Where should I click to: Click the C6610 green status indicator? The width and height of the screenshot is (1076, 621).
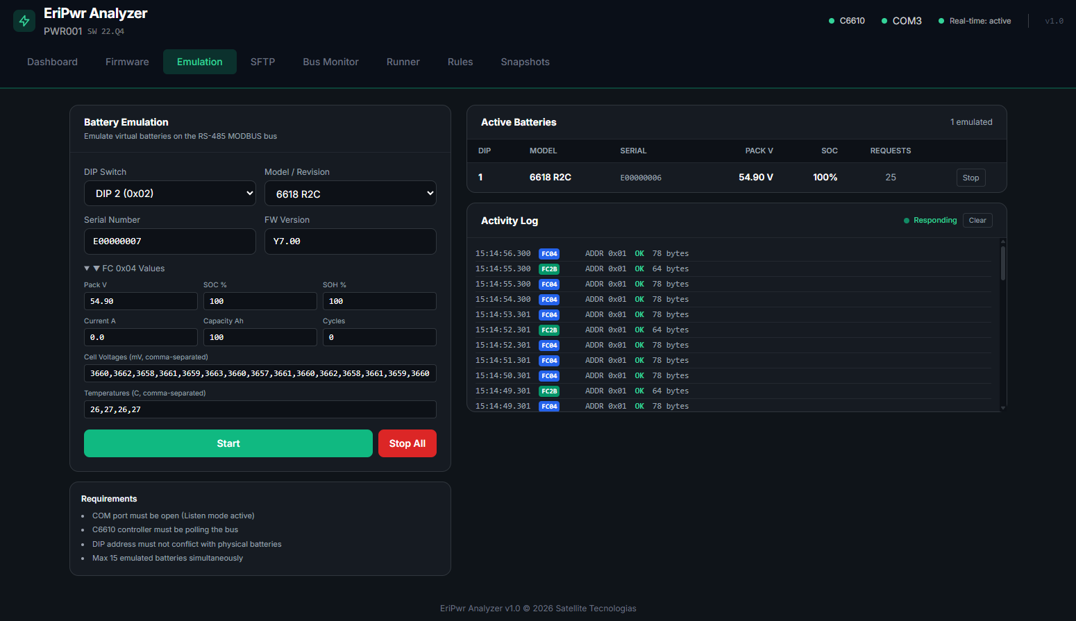coord(846,21)
